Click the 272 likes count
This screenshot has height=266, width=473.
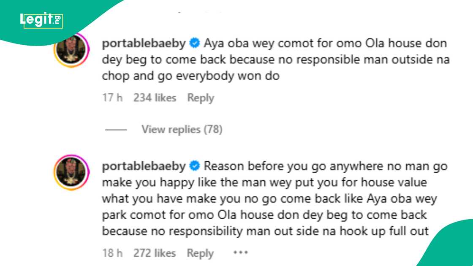(155, 252)
